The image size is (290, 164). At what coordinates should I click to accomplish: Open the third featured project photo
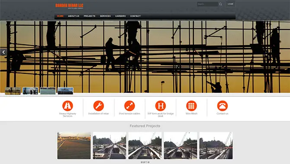coord(145,145)
